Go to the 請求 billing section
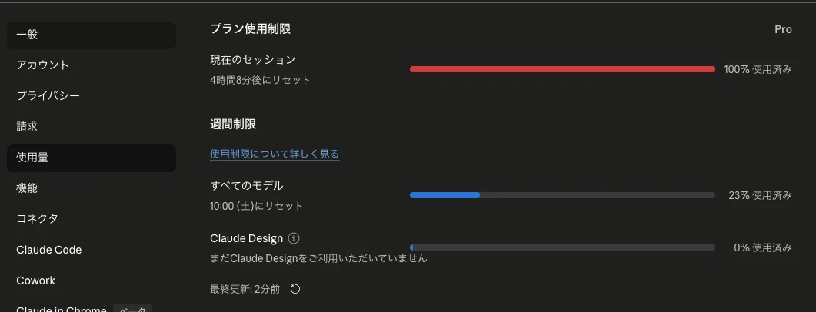Screen dimensions: 816x312 (x=92, y=127)
